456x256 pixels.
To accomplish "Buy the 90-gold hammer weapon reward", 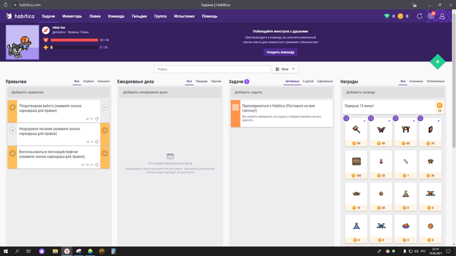I will point(357,133).
